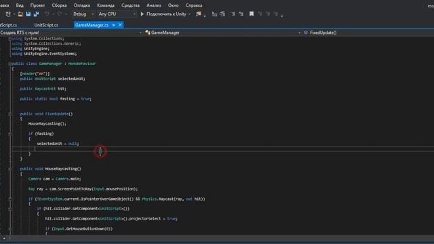Screen dimensions: 434x244
Task: Open the Средства menu
Action: point(130,5)
